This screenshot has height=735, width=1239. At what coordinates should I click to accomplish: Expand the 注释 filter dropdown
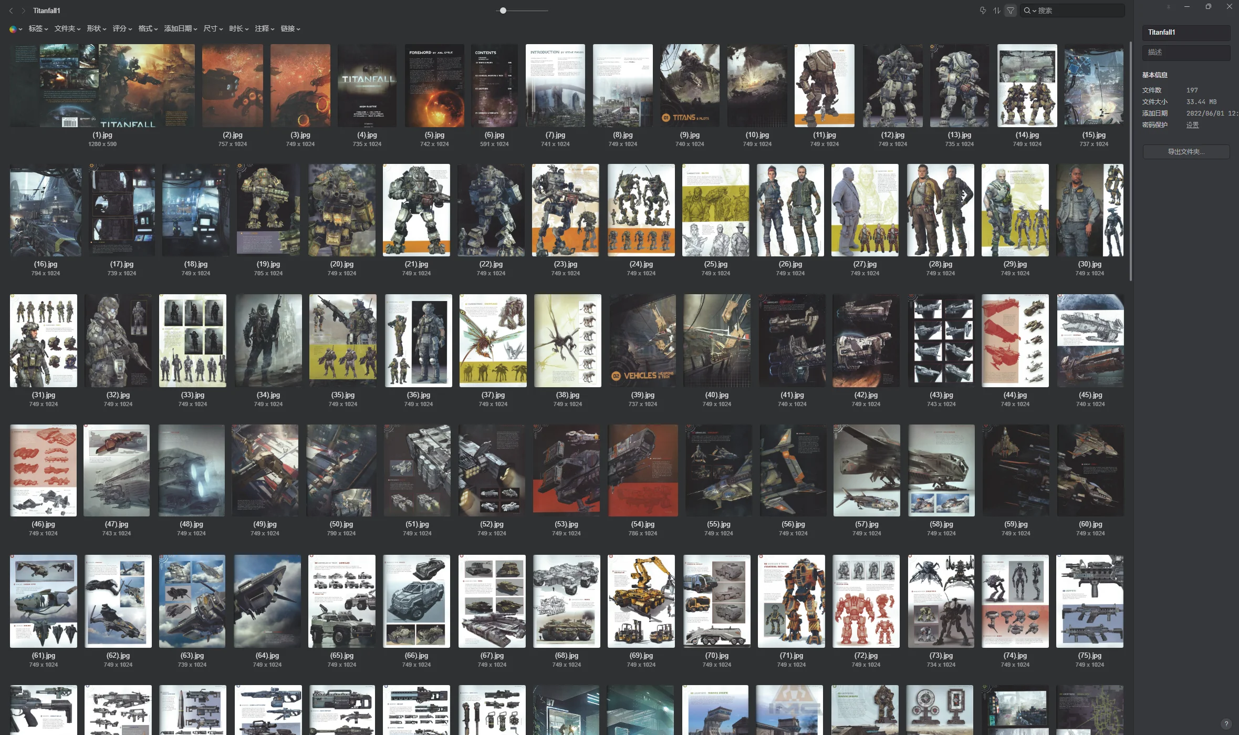coord(265,28)
